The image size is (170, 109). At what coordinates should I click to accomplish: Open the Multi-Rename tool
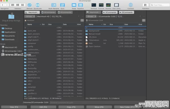pos(54,5)
